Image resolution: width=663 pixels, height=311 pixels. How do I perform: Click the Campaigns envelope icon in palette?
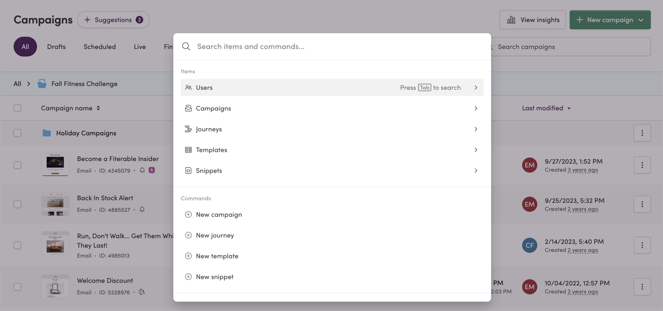click(x=188, y=108)
